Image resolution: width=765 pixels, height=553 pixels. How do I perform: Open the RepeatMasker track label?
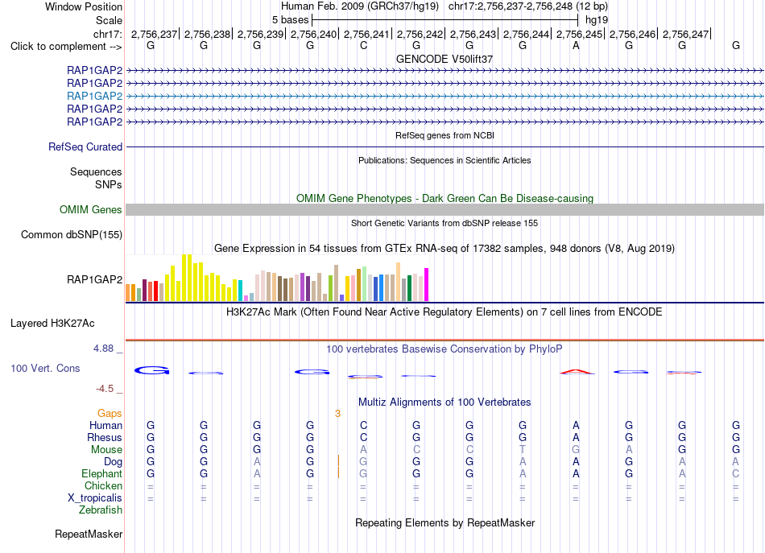click(89, 534)
